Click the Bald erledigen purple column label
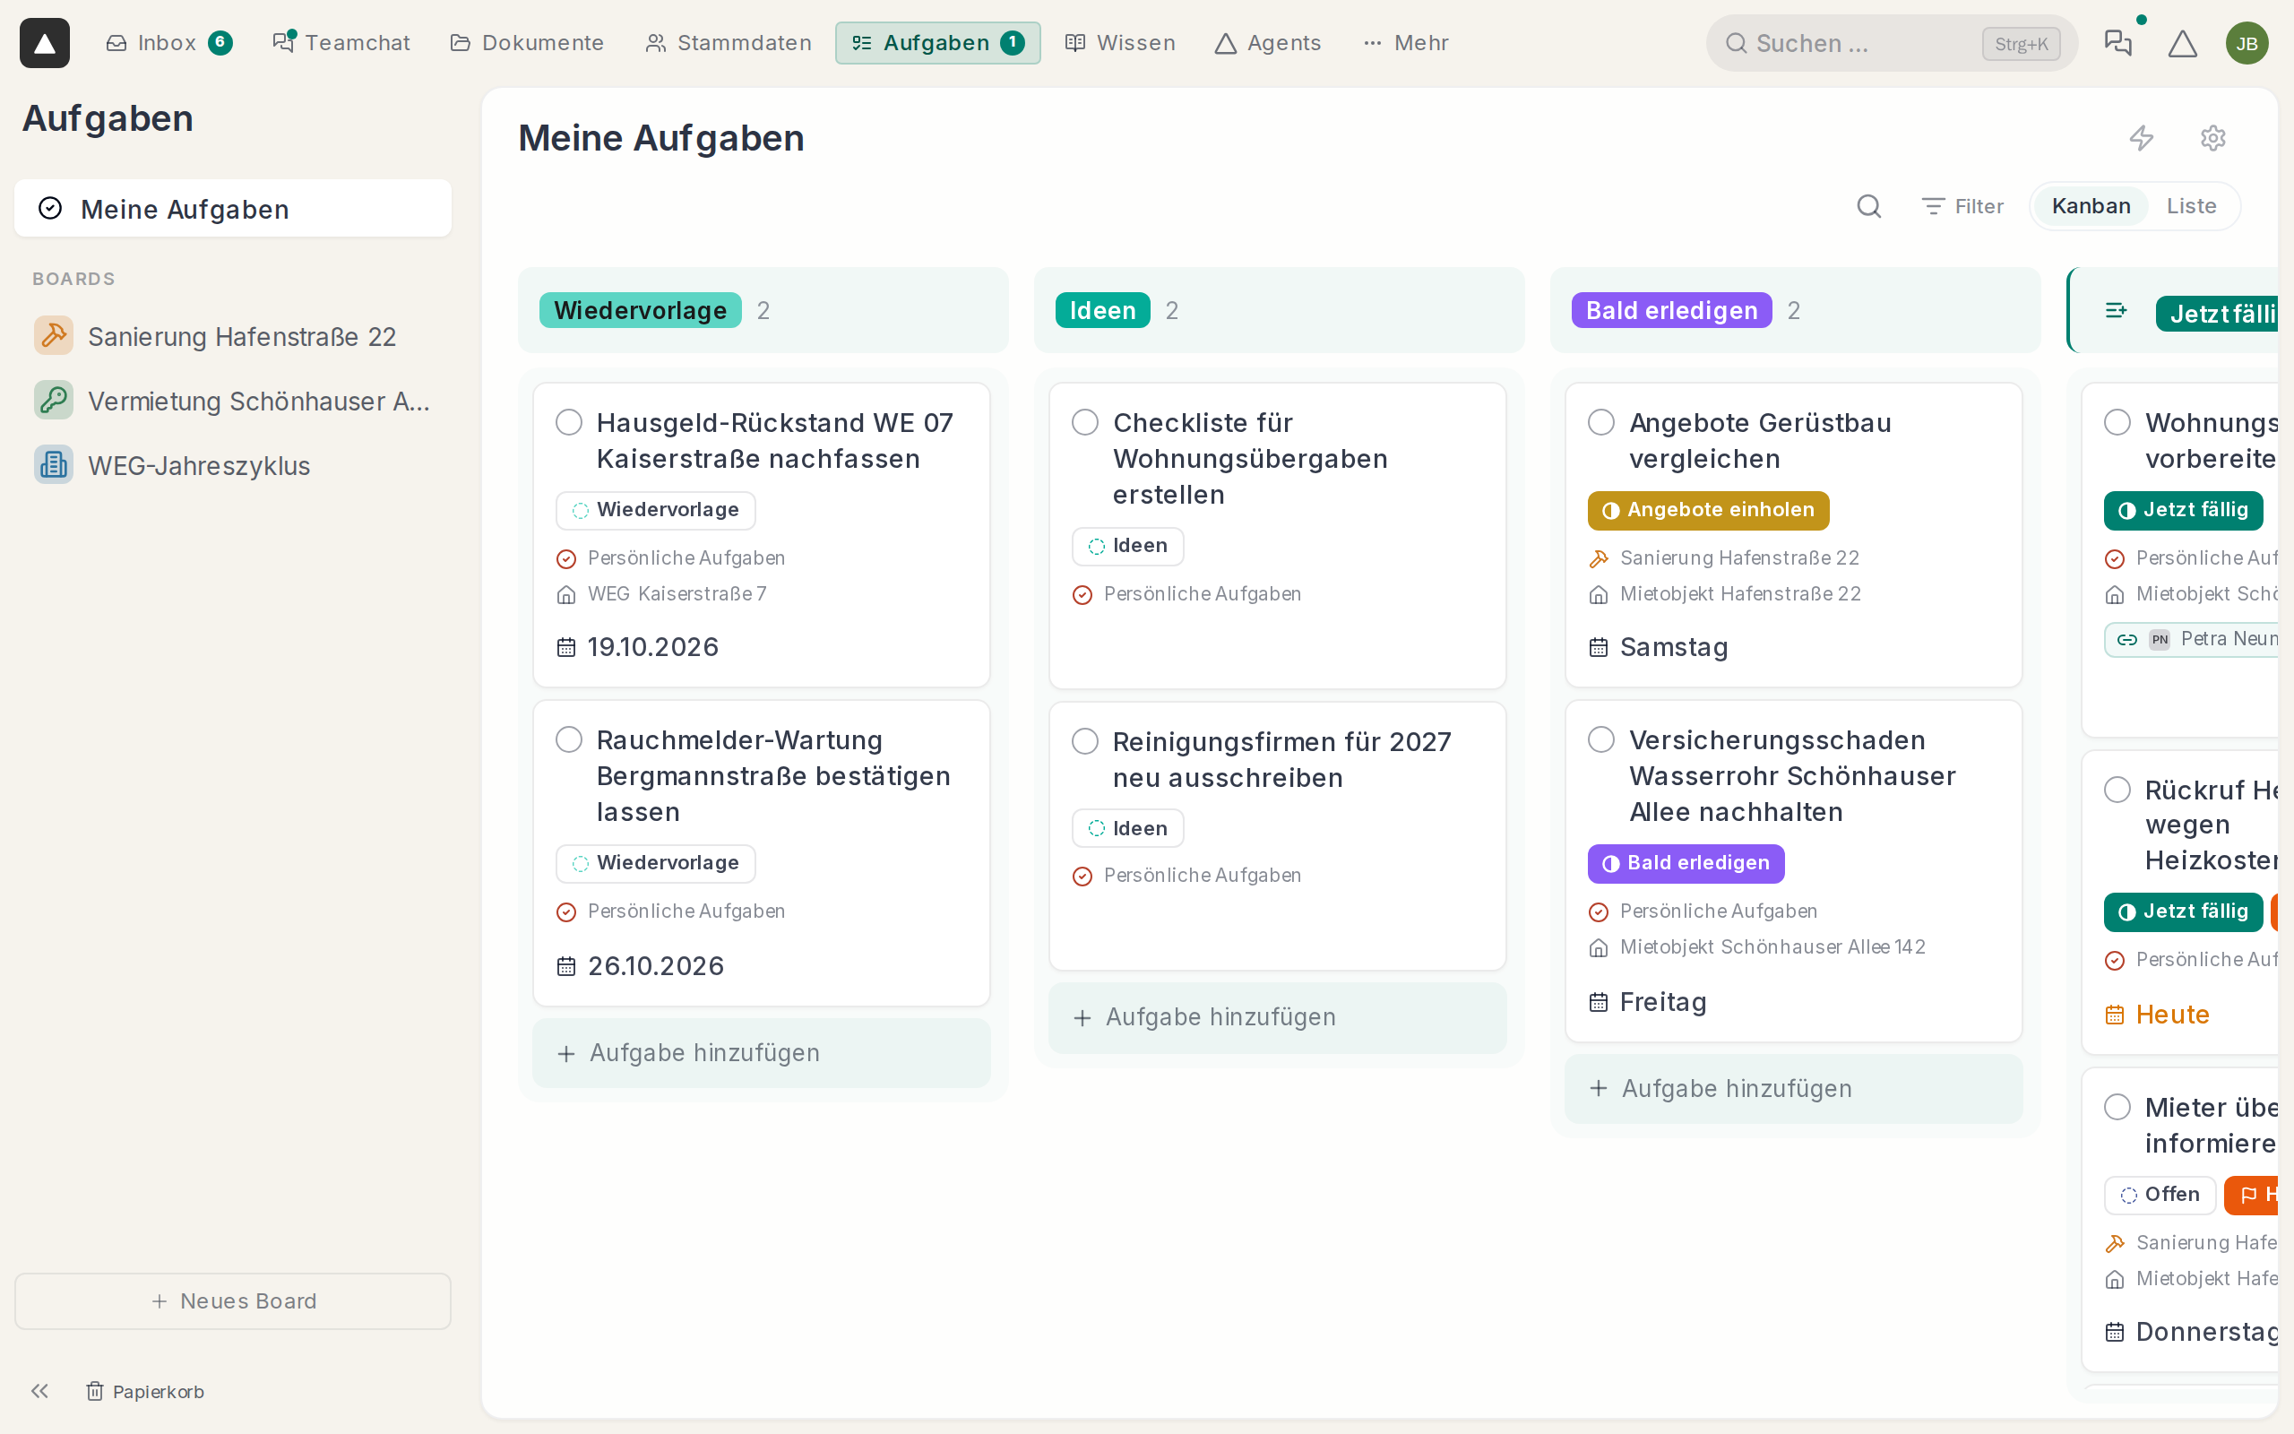Screen dimensions: 2294x1434 1671,310
